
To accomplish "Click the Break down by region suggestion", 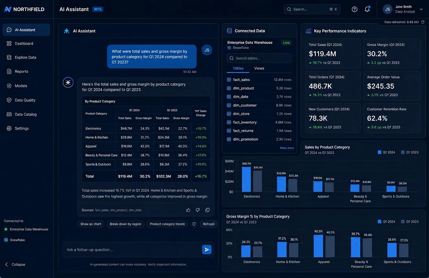I will tap(125, 224).
